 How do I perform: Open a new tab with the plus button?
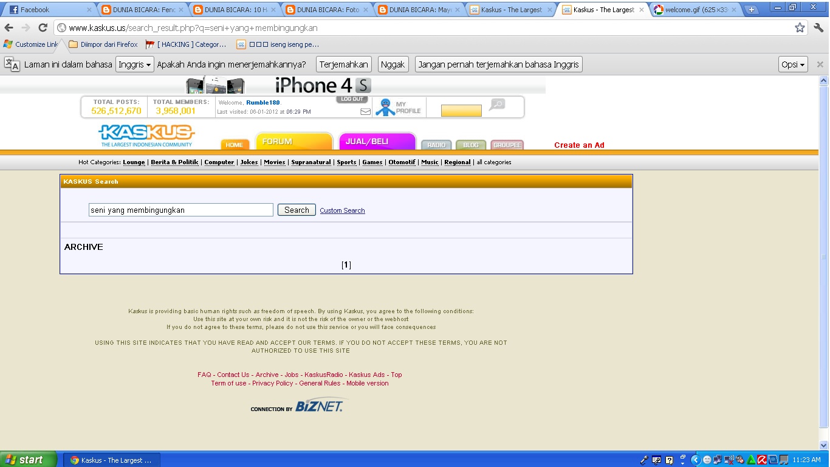[x=752, y=10]
